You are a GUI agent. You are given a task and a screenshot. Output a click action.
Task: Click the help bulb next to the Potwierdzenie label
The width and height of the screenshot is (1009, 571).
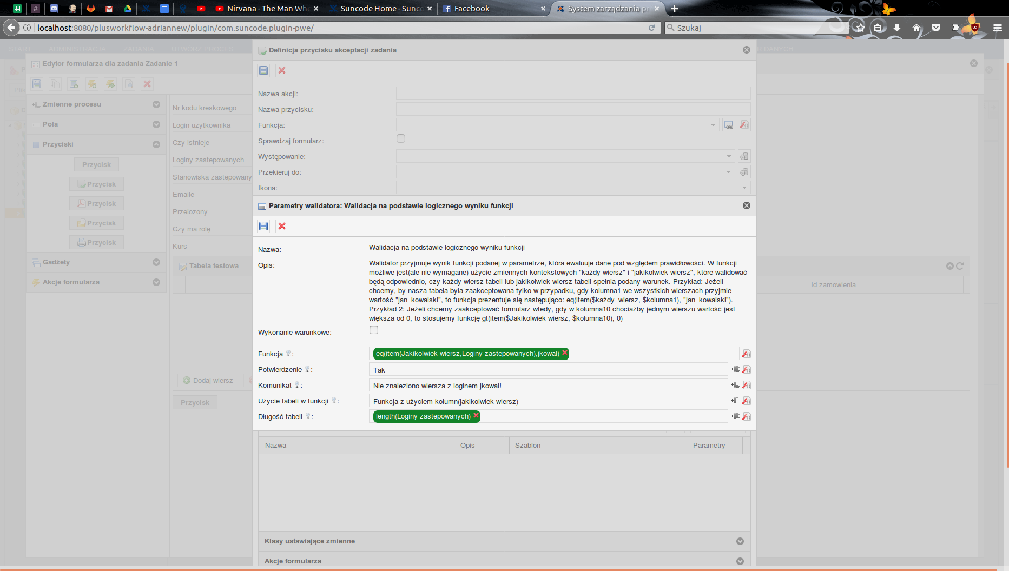tap(307, 369)
